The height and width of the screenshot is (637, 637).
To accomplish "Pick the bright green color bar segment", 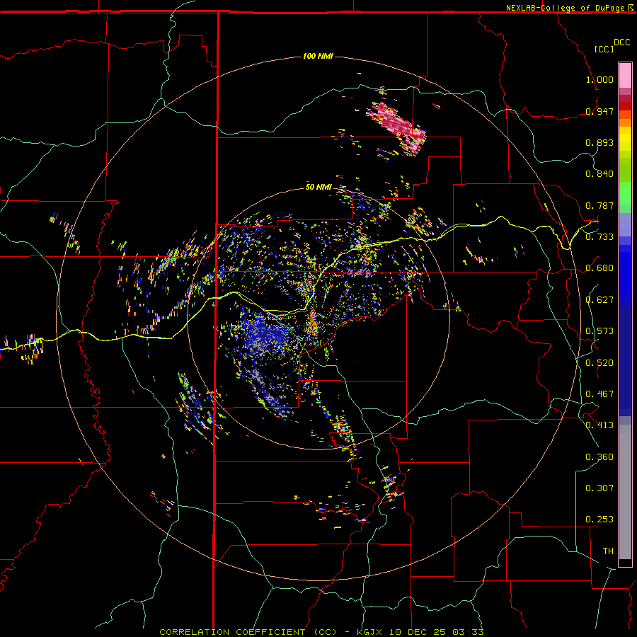I will [625, 193].
